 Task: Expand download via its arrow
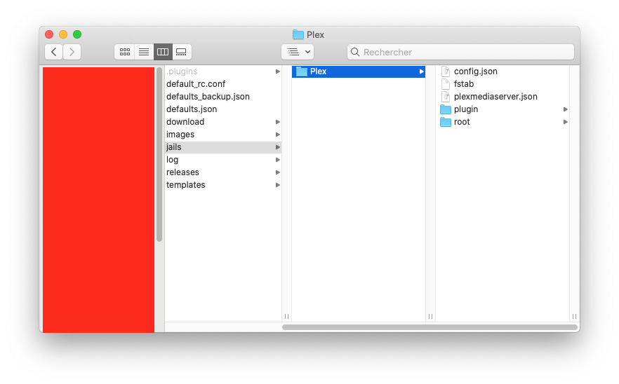tap(277, 122)
